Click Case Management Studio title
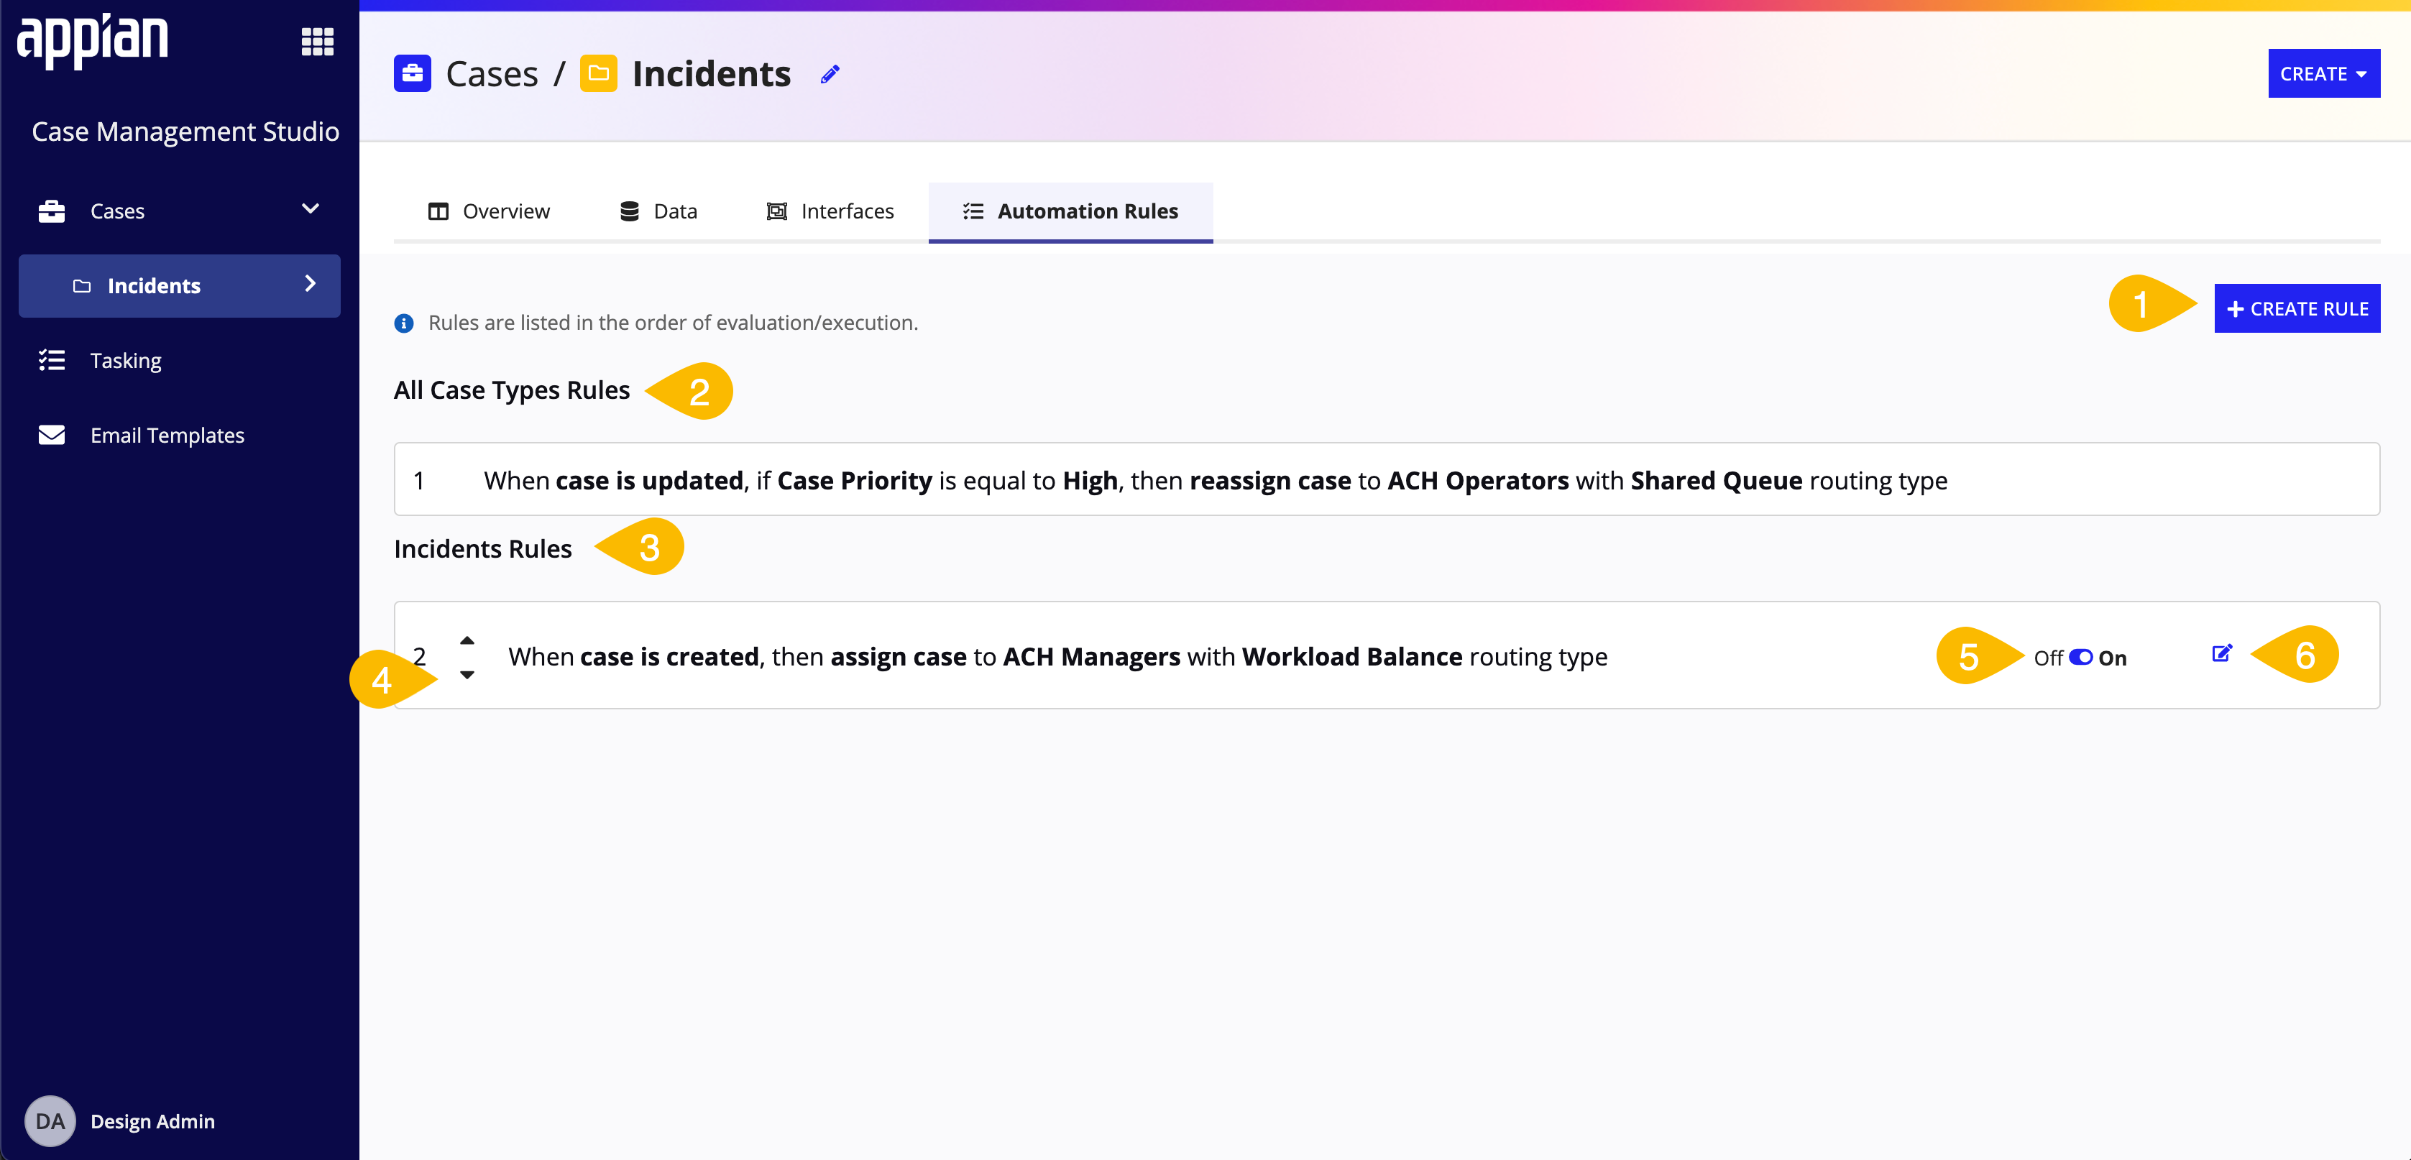Image resolution: width=2411 pixels, height=1160 pixels. [x=185, y=131]
